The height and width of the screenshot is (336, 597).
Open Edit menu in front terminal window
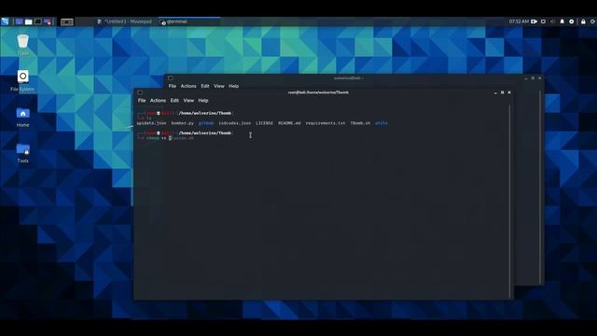click(x=174, y=101)
